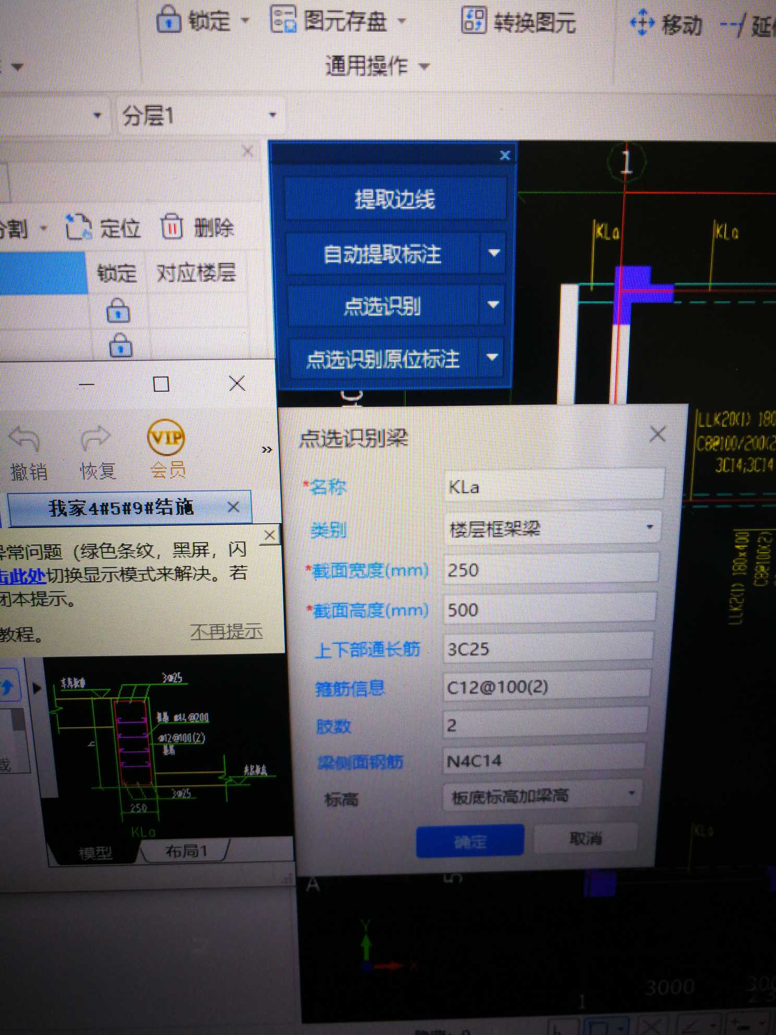Switch to 我家4#5#9#结施 tab
This screenshot has height=1035, width=776.
click(x=121, y=507)
